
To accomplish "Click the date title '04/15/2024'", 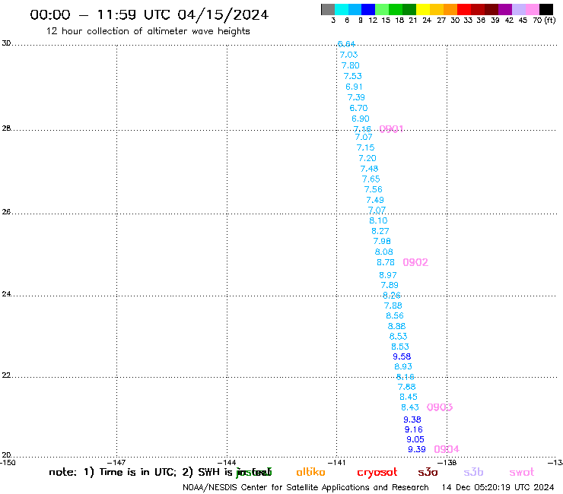I will [223, 14].
